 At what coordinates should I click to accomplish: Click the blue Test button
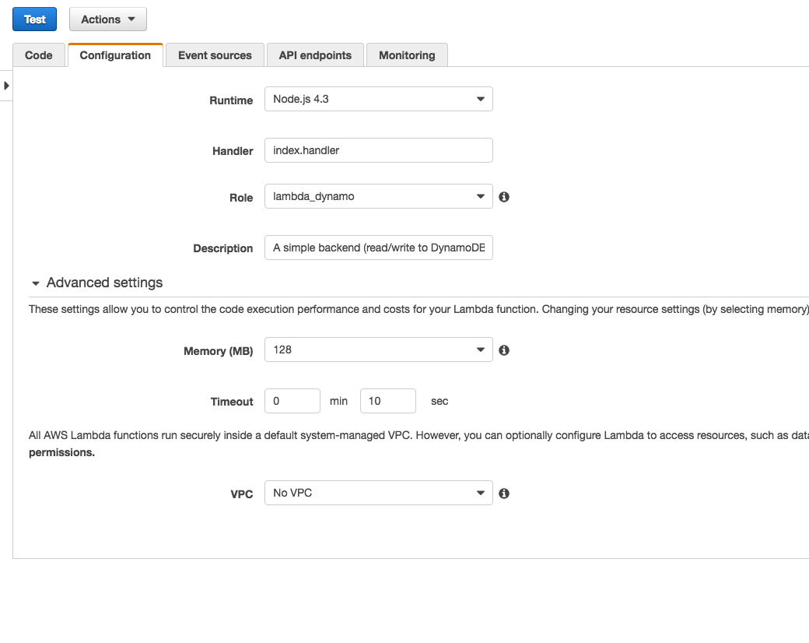pos(34,19)
